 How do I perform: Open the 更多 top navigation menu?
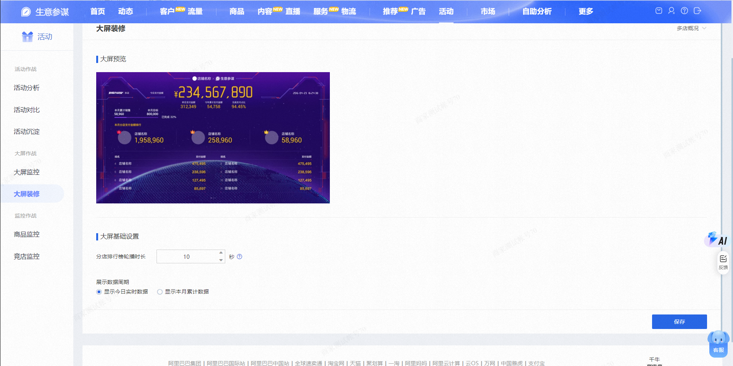pos(586,11)
